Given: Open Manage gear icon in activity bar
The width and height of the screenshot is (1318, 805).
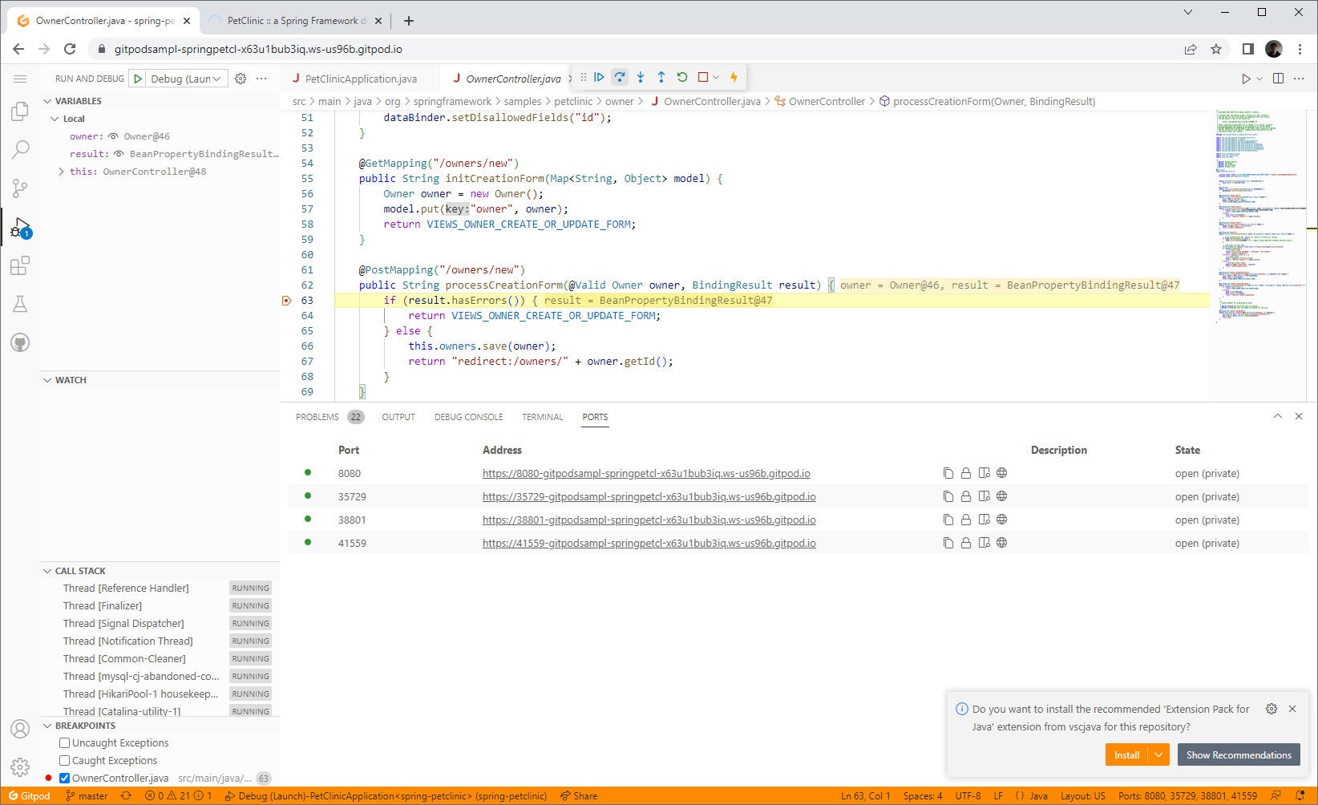Looking at the screenshot, I should coord(20,767).
